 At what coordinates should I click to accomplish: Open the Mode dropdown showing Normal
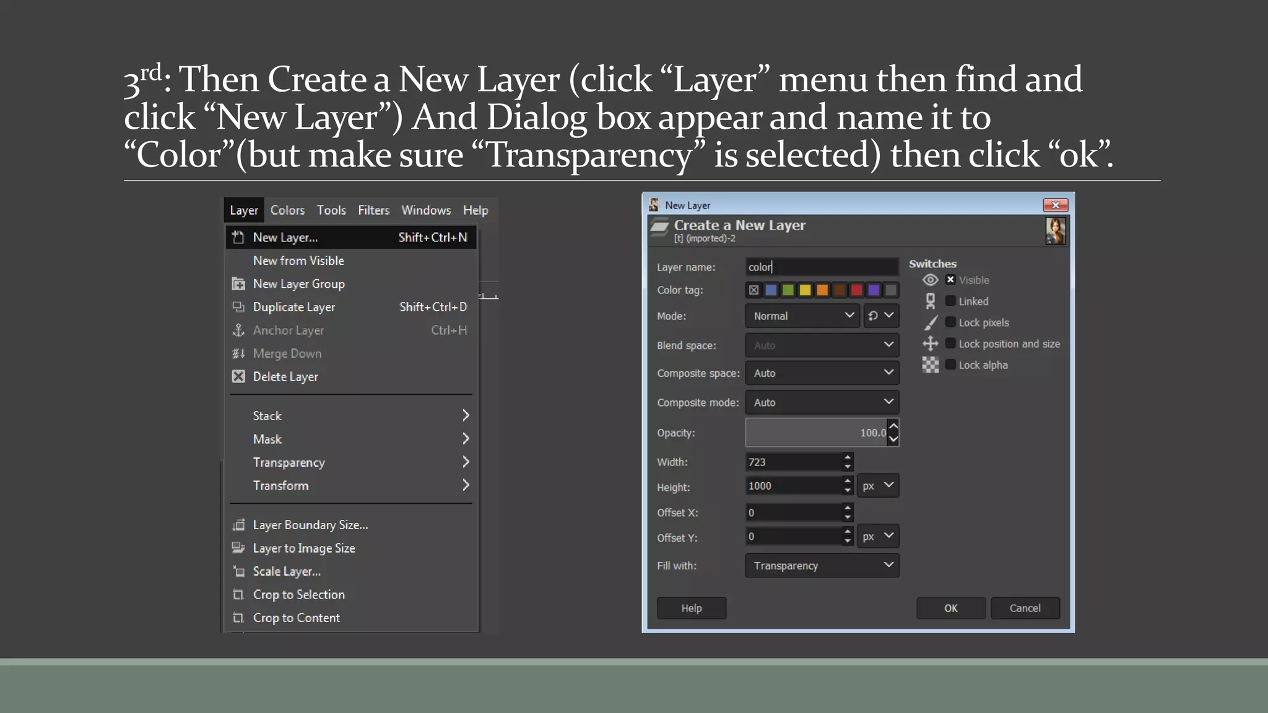point(802,316)
